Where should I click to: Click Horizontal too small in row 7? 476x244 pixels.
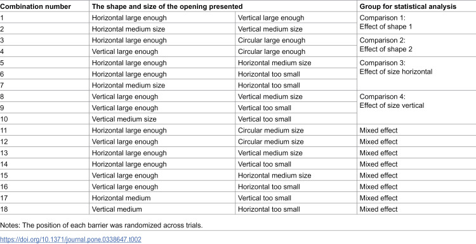[x=268, y=86]
